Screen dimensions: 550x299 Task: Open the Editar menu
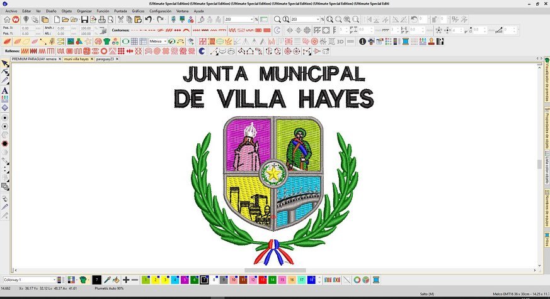point(26,11)
